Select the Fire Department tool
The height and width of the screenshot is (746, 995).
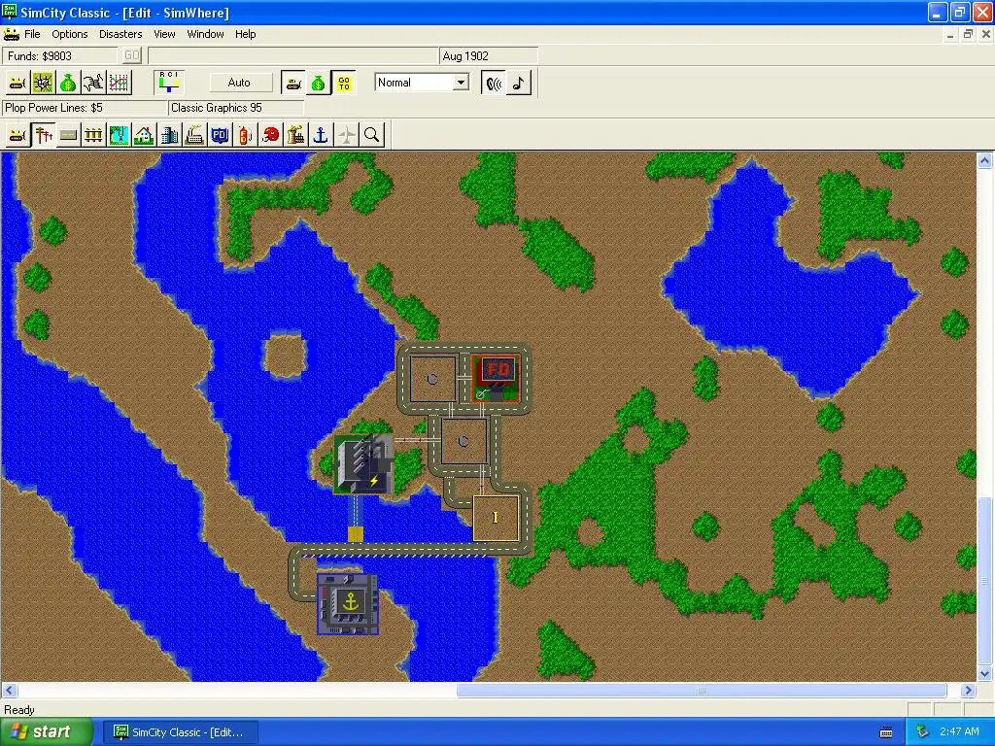pos(246,135)
